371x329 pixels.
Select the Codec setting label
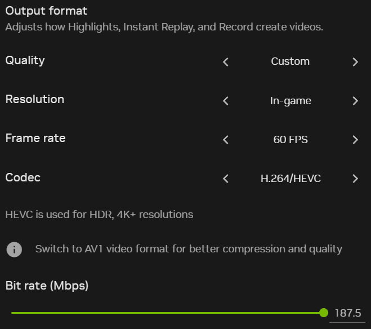pyautogui.click(x=23, y=177)
